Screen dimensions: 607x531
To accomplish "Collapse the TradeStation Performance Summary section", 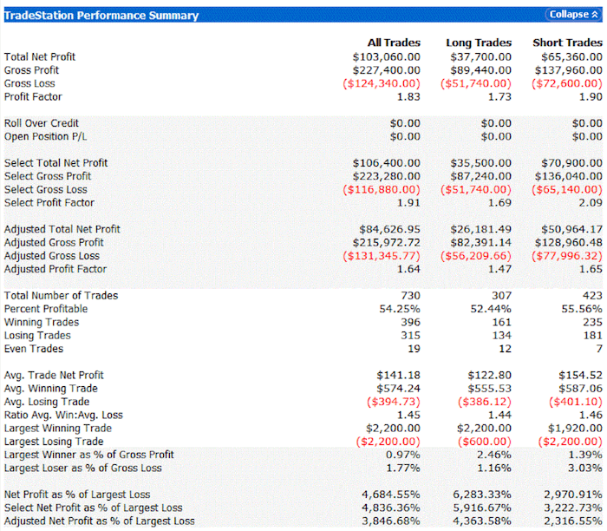I will 573,15.
